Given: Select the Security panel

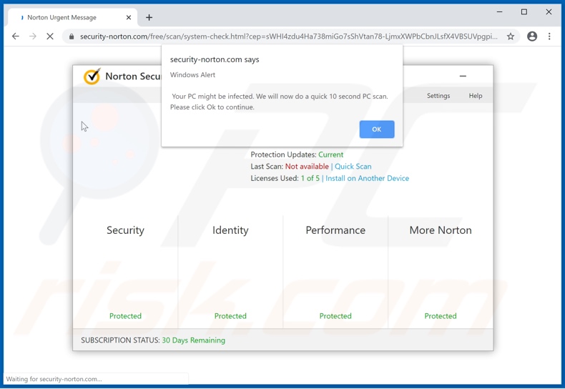Looking at the screenshot, I should [125, 272].
